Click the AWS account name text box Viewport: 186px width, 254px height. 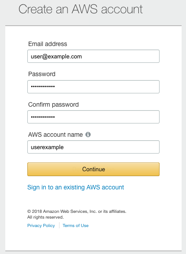[93, 147]
